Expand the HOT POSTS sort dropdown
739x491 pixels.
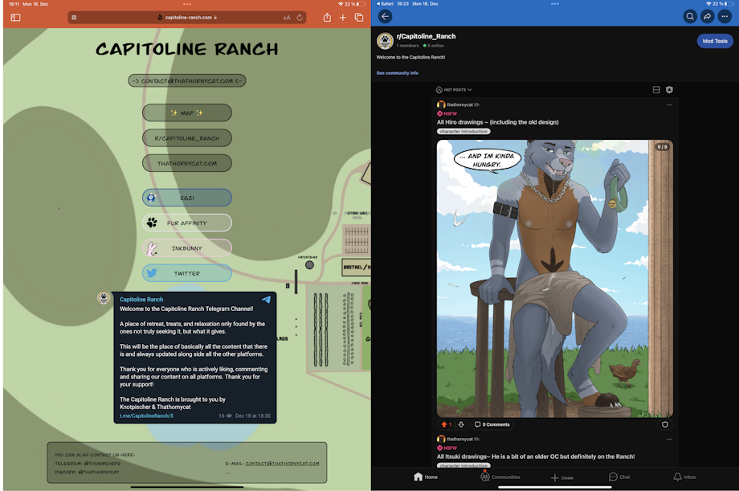(x=454, y=90)
